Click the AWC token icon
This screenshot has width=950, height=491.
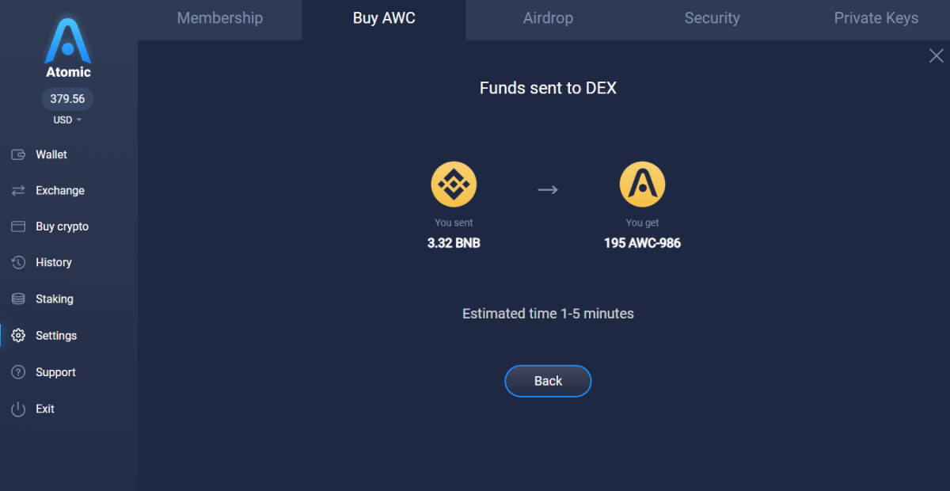click(642, 185)
